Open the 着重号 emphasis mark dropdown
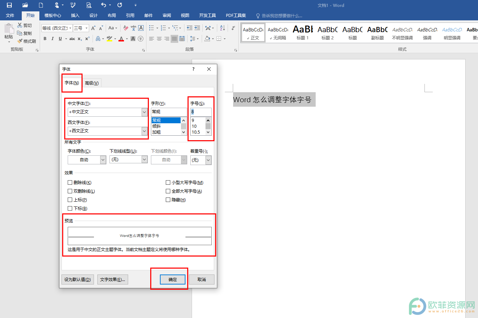The image size is (478, 318). click(208, 160)
